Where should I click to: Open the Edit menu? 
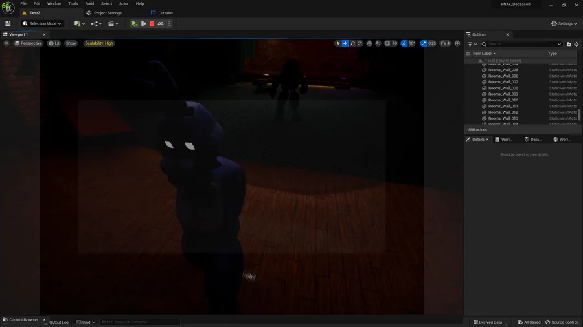coord(37,3)
